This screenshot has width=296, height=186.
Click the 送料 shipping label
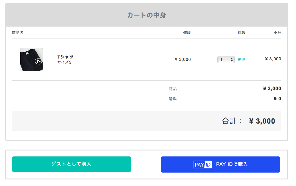pos(173,99)
